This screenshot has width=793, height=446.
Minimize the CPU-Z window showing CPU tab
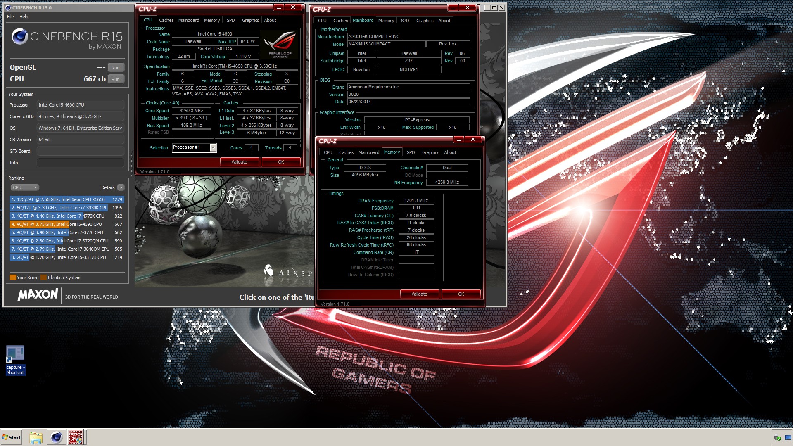279,7
